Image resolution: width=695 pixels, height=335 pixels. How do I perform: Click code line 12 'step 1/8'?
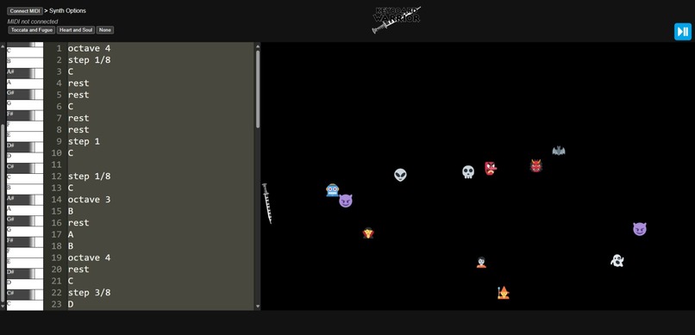[x=89, y=177]
